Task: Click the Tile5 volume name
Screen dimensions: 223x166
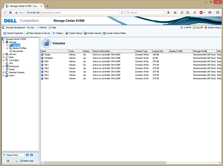Action: [x=46, y=78]
